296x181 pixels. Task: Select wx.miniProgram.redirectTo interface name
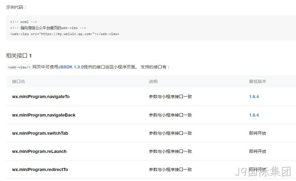(x=40, y=169)
